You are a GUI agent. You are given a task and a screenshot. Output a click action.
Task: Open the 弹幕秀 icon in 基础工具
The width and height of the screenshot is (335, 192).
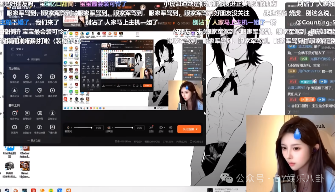pos(14,127)
